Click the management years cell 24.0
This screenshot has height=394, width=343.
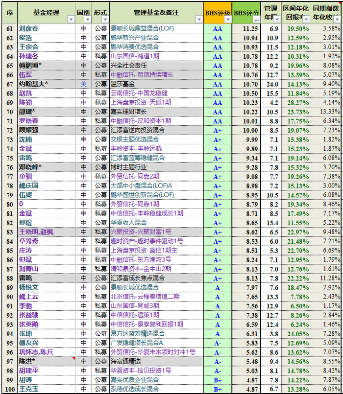coord(271,84)
